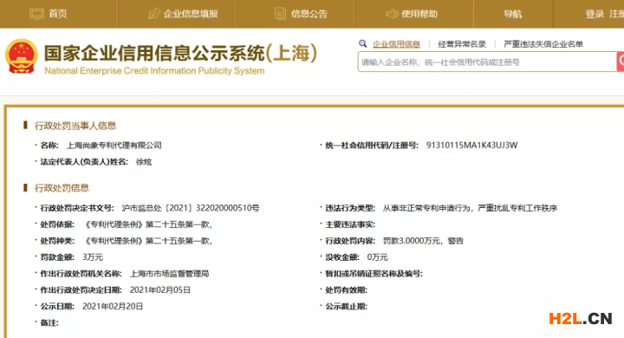The height and width of the screenshot is (338, 624).
Task: Click the 公示截止期 label
Action: pos(346,306)
